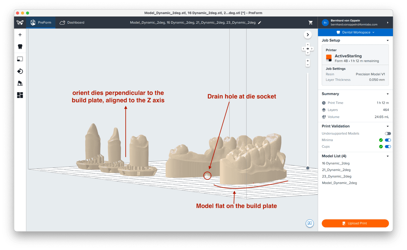
Task: Open the orientation tool
Action: point(20,71)
